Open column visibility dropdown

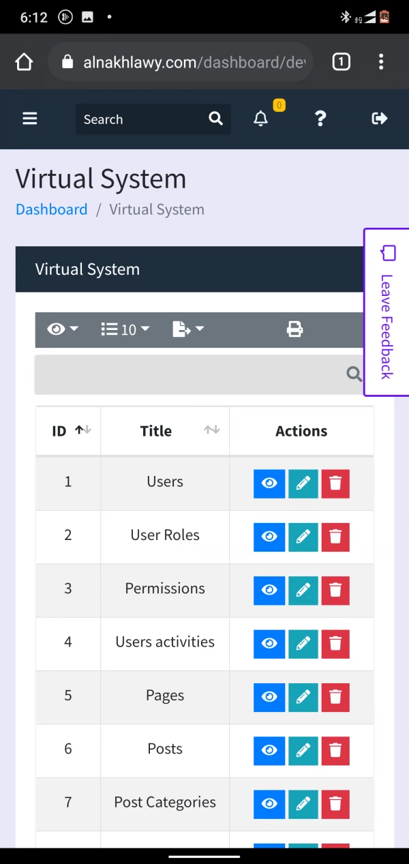[x=63, y=330]
